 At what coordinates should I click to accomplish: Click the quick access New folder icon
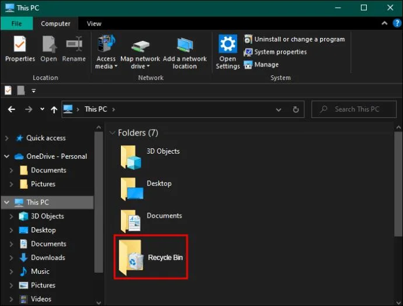(x=21, y=91)
